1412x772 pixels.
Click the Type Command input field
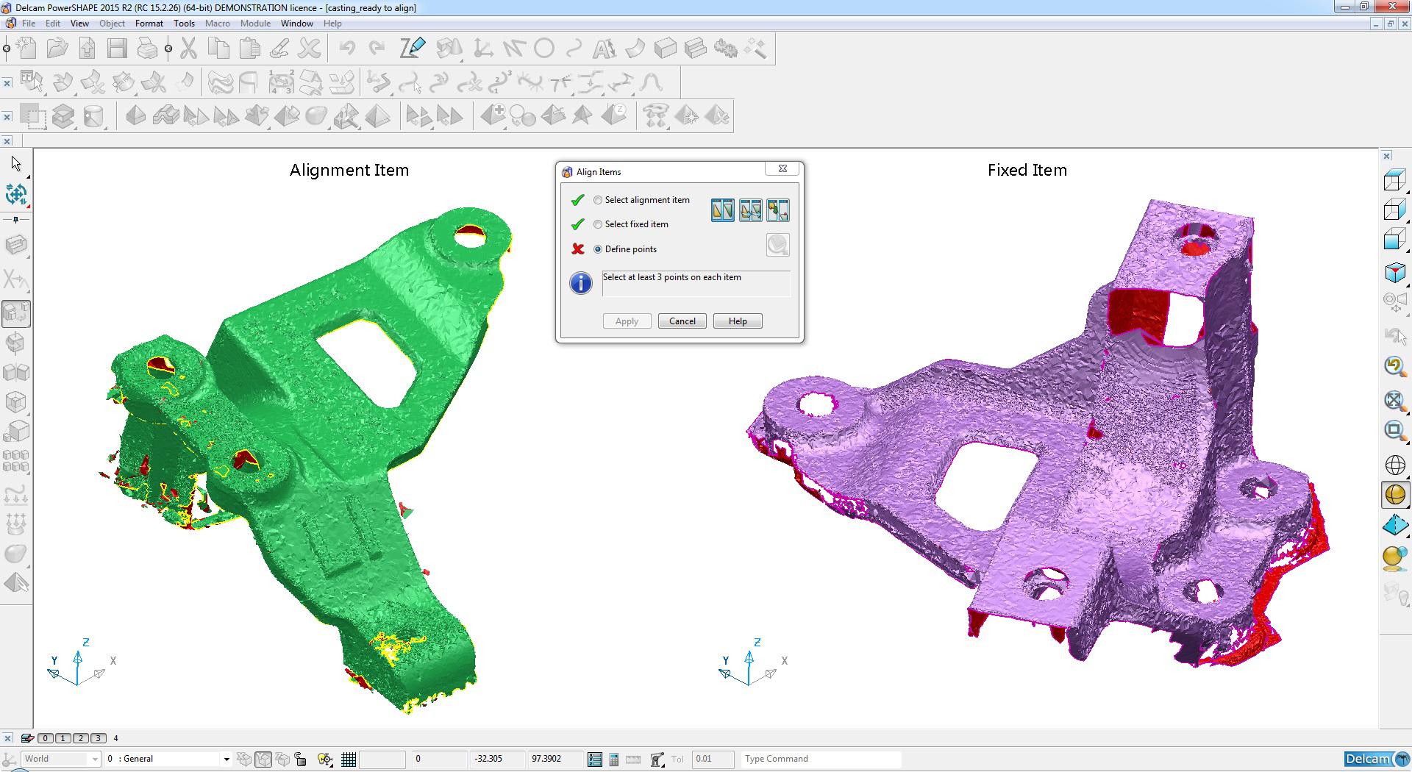[x=821, y=759]
